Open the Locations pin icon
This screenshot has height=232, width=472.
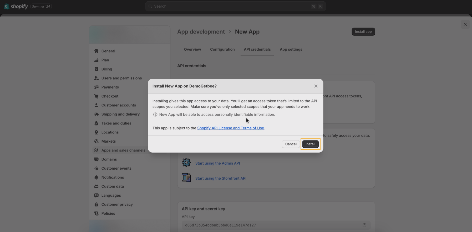[96, 132]
